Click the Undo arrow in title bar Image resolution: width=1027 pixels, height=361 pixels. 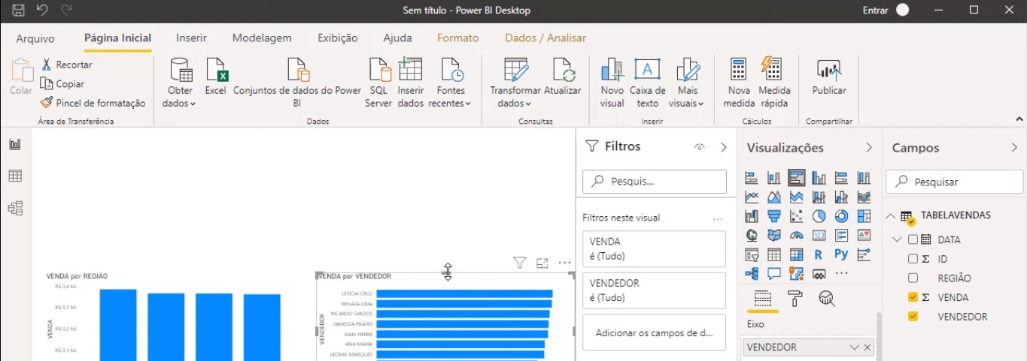pyautogui.click(x=42, y=11)
